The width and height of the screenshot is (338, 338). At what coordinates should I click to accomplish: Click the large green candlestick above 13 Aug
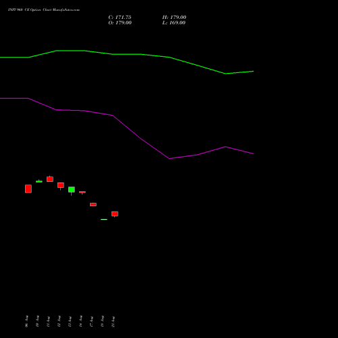(72, 190)
